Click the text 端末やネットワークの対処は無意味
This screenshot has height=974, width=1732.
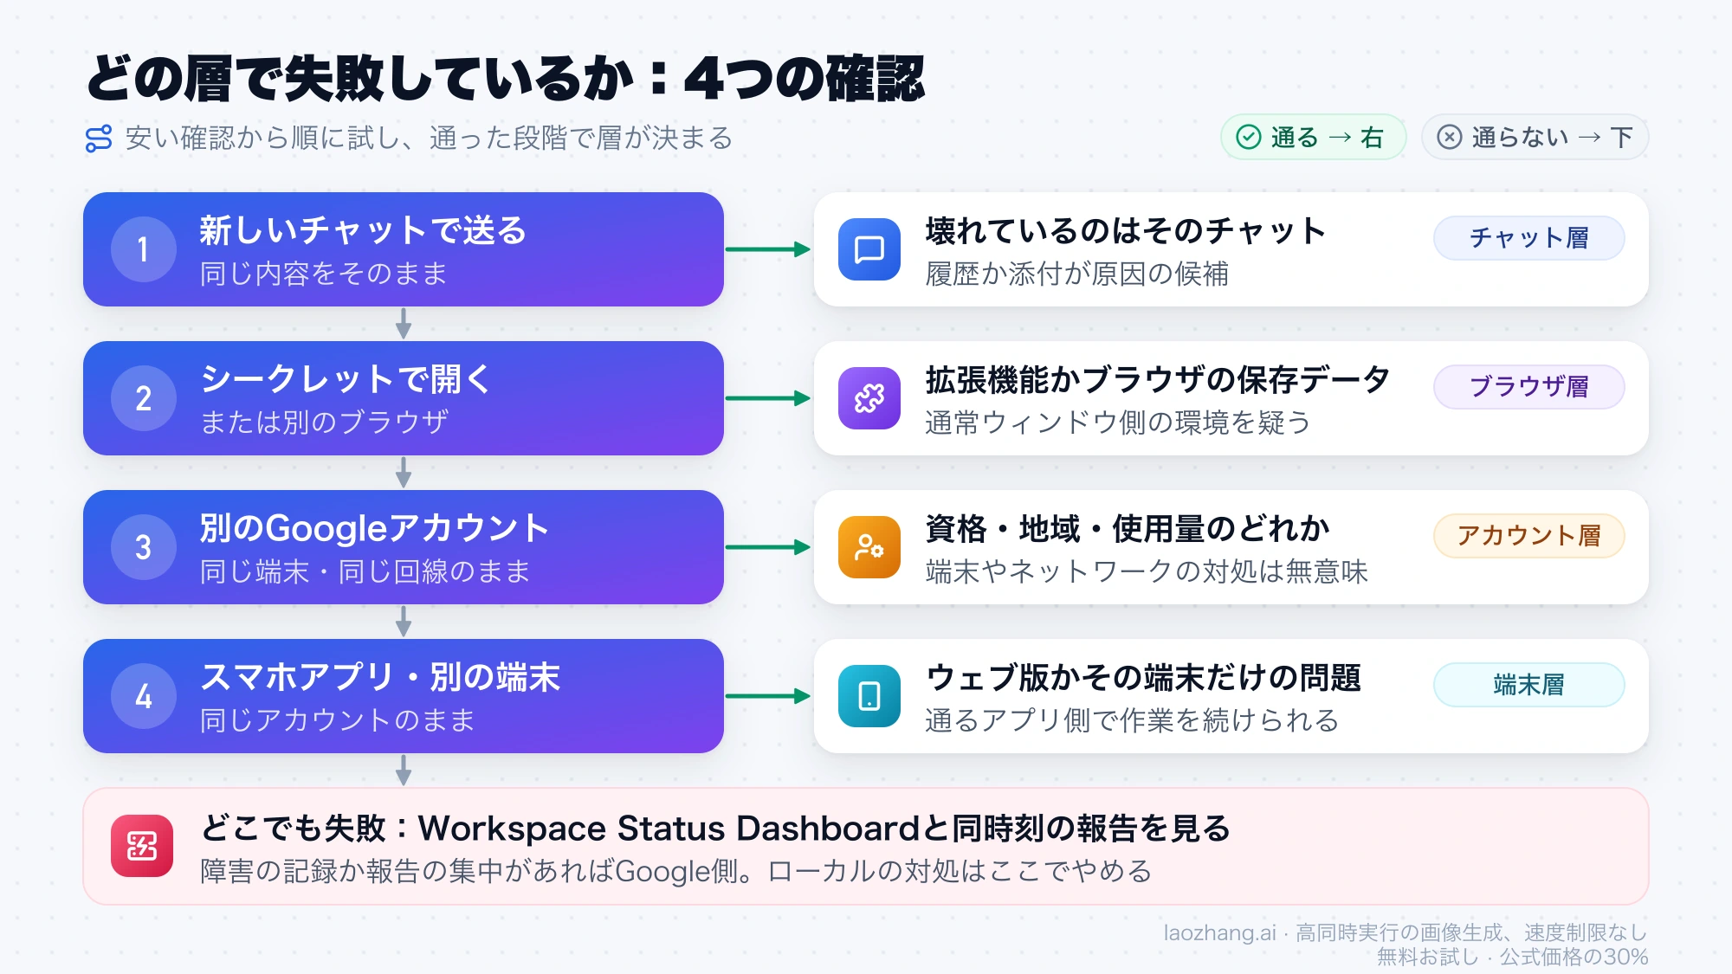click(1147, 571)
